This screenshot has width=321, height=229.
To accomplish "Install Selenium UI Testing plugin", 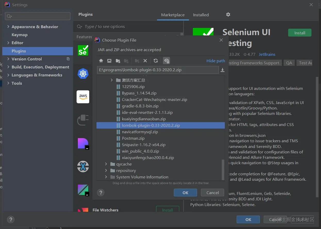I will pyautogui.click(x=300, y=33).
